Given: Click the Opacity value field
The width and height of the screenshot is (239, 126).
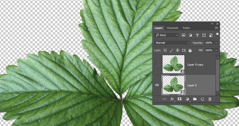Looking at the screenshot, I should click(x=209, y=43).
